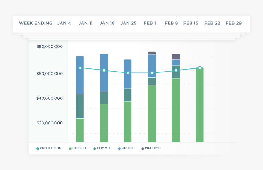The width and height of the screenshot is (263, 170).
Task: Click the second projection line data point
Action: click(104, 70)
